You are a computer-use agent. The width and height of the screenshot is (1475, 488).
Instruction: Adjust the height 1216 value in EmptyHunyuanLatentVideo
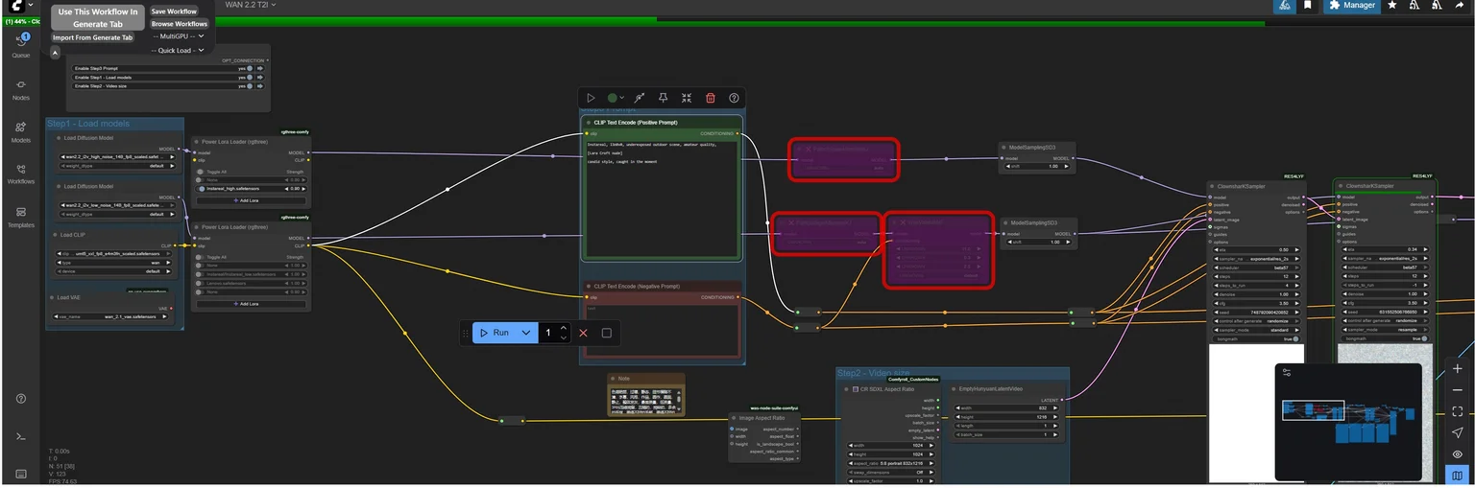pos(1007,417)
